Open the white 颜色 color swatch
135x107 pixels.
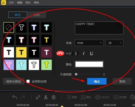point(89,64)
